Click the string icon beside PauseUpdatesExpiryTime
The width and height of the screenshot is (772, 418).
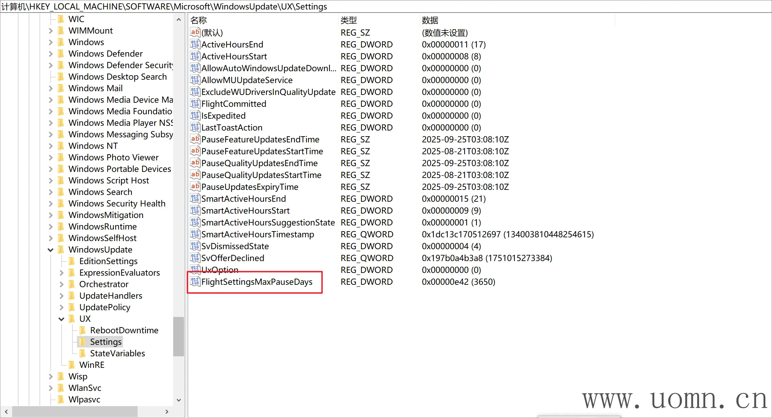tap(195, 187)
